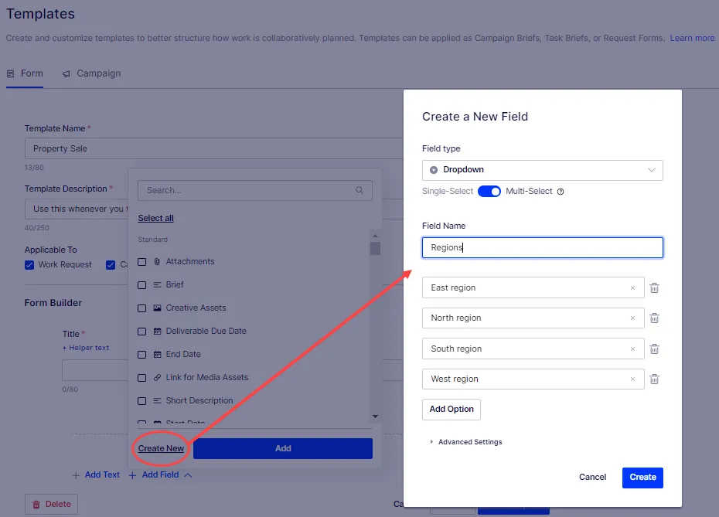Click trash icon beside South region

(x=654, y=349)
